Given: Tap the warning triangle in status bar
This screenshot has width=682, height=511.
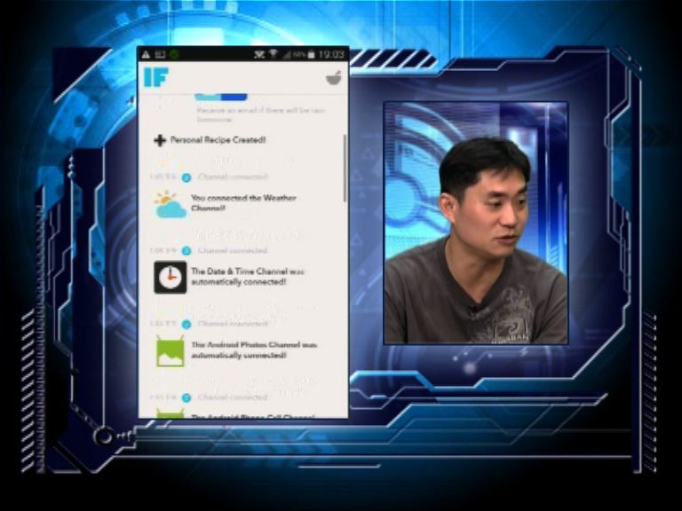Looking at the screenshot, I should click(x=146, y=54).
